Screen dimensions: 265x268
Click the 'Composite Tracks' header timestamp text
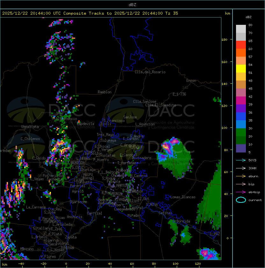point(90,13)
